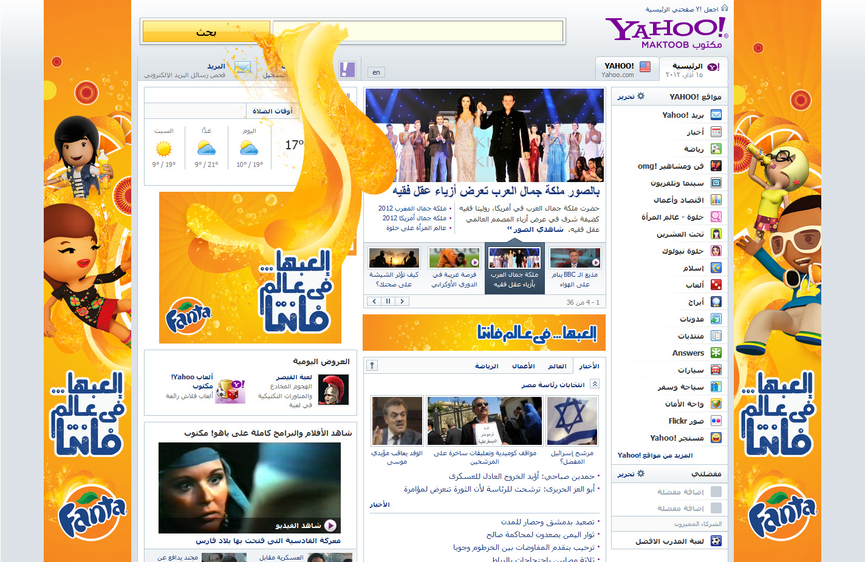The image size is (865, 562).
Task: Open the سينما وتلفزيون icon
Action: 716,183
